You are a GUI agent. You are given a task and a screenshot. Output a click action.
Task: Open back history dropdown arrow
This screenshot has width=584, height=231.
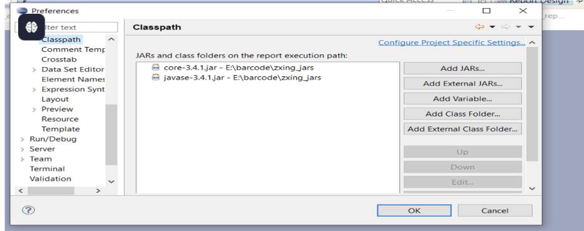[x=492, y=27]
